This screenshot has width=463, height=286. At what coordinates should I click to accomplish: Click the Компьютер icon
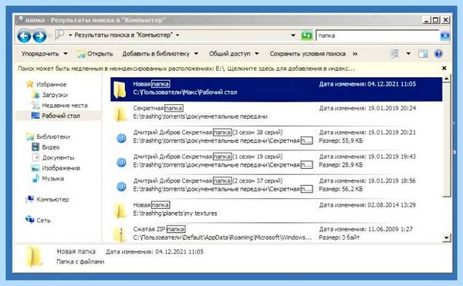point(30,200)
